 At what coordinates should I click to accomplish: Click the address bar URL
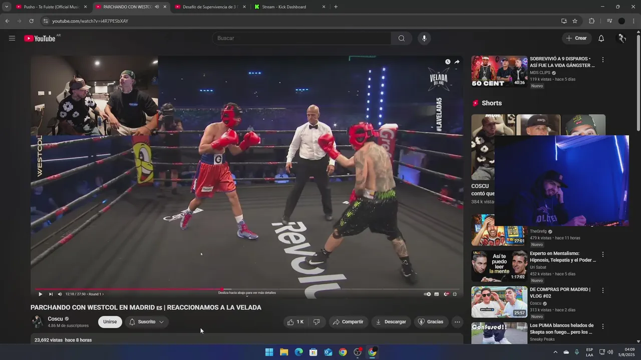pyautogui.click(x=90, y=21)
